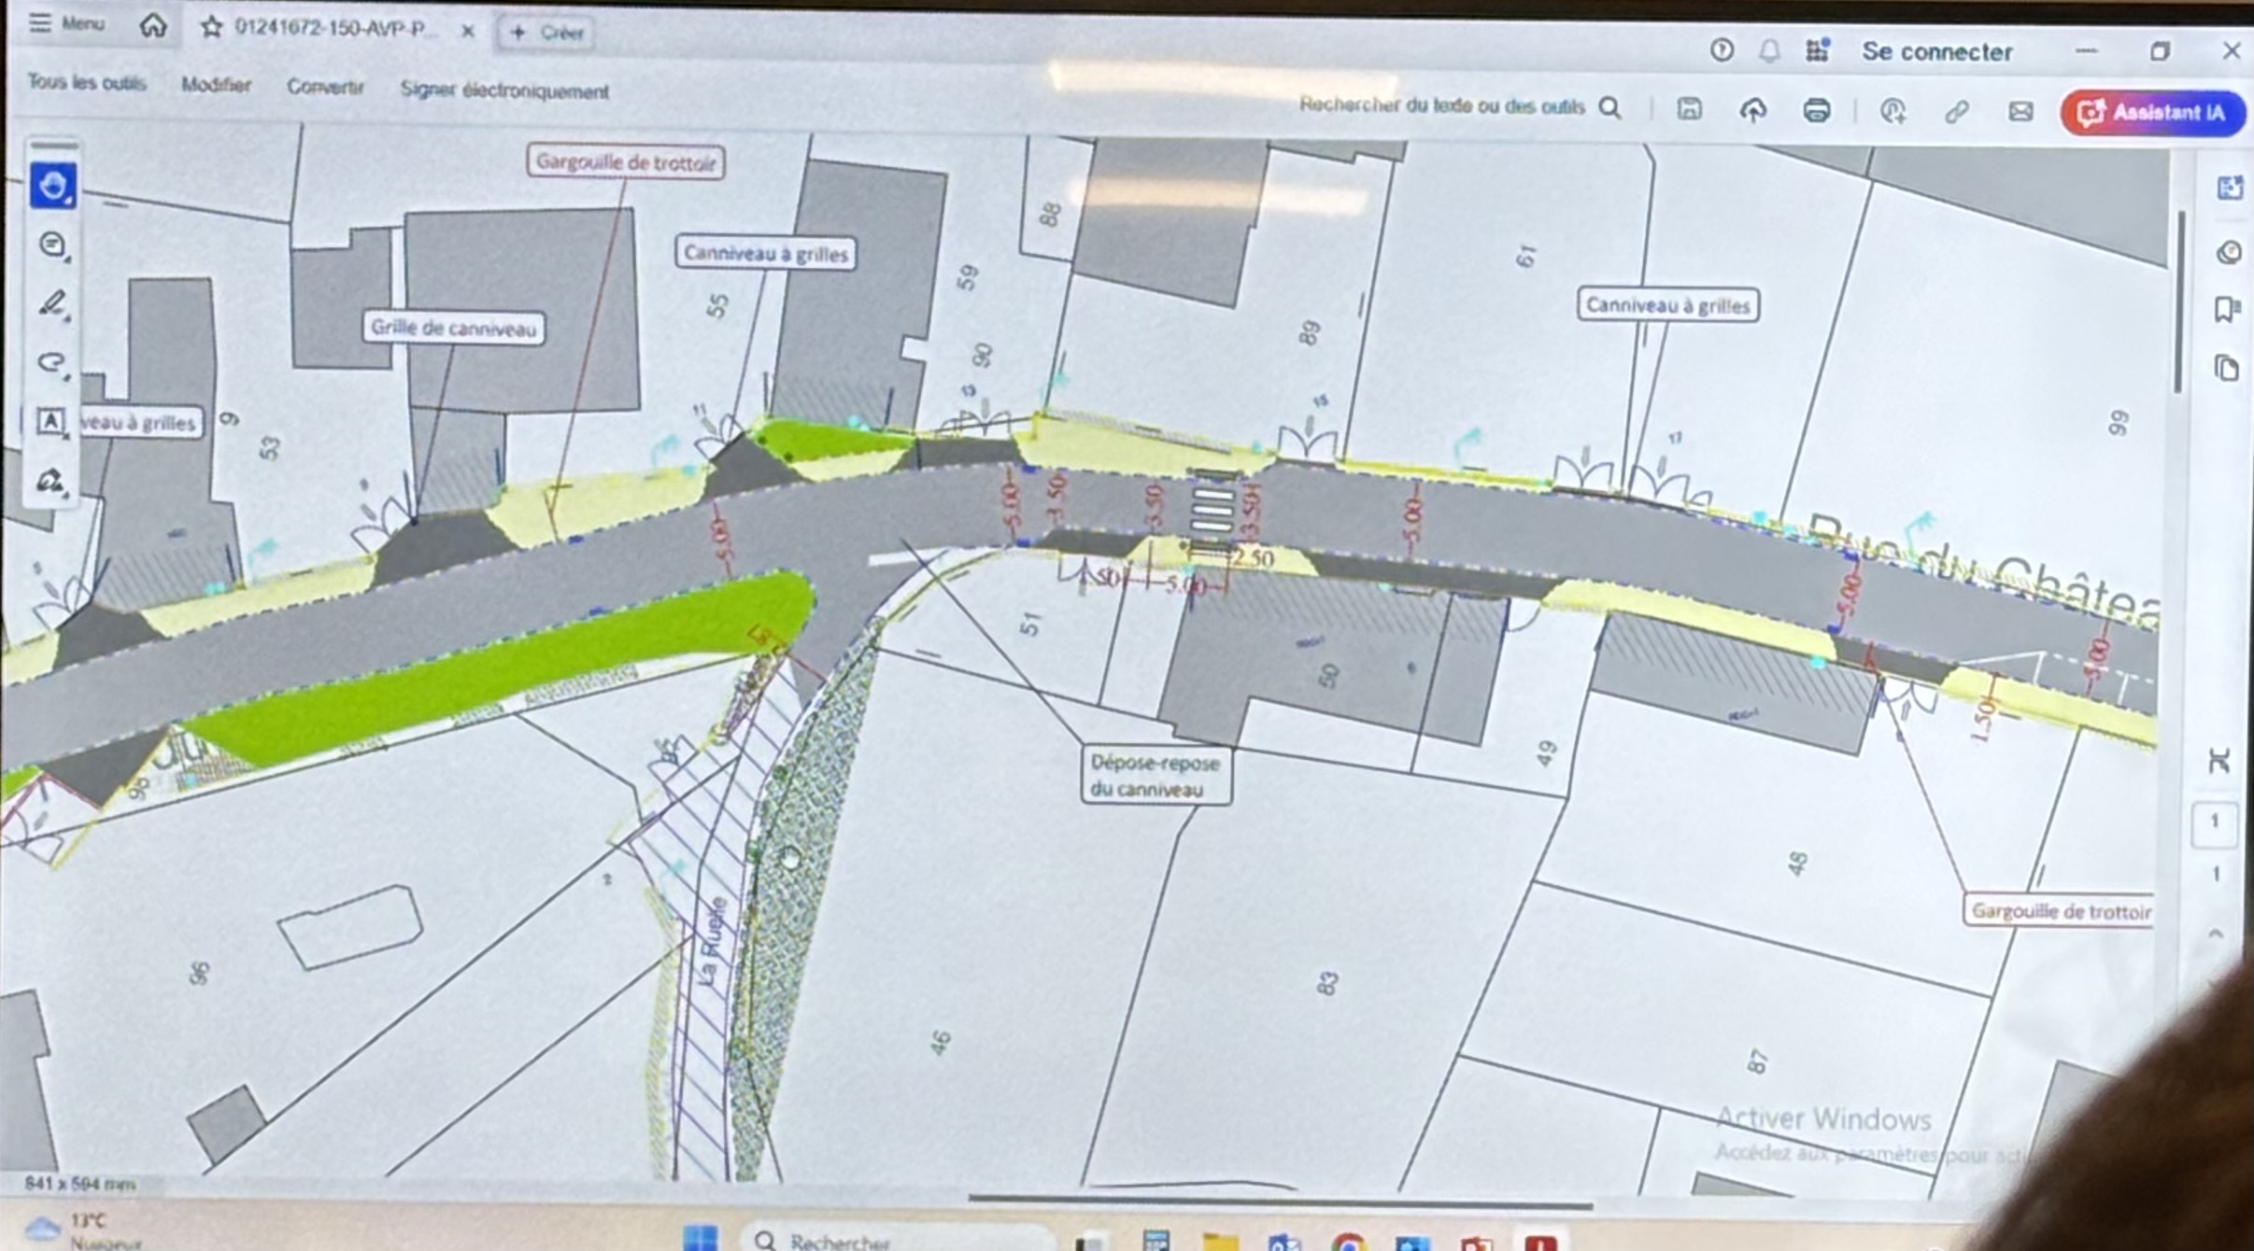This screenshot has height=1251, width=2254.
Task: Click the cloud upload icon
Action: point(1752,110)
